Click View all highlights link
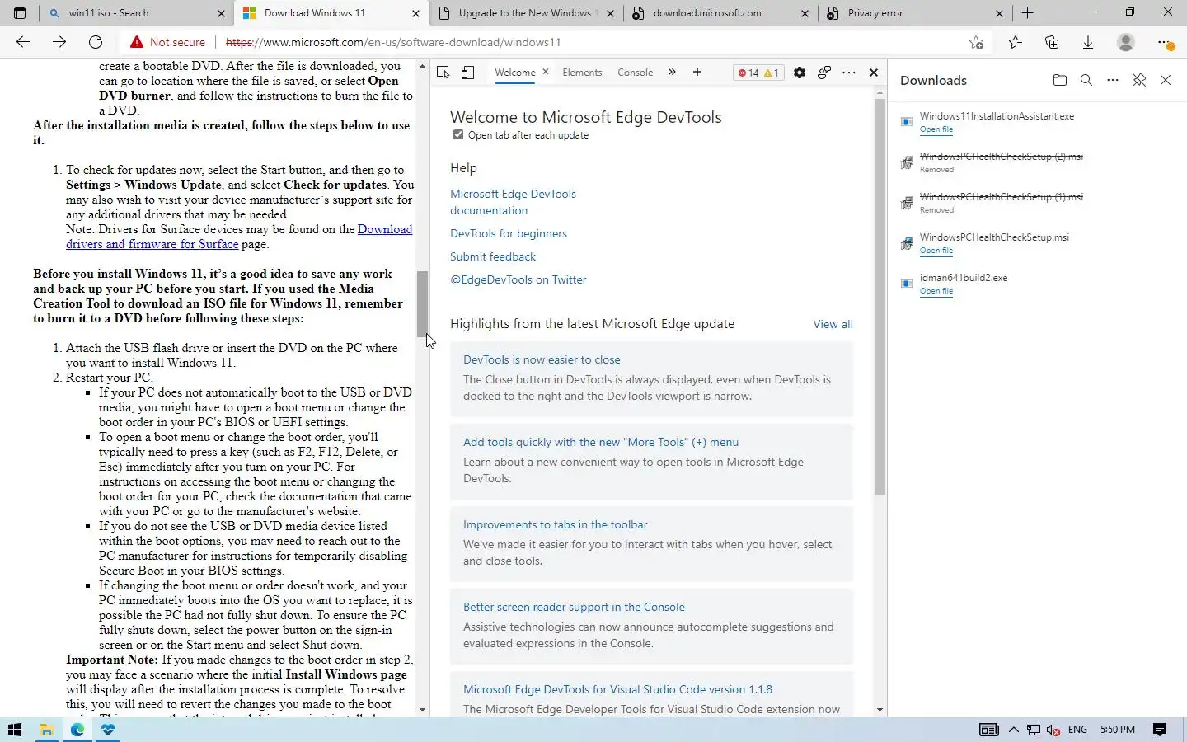1187x742 pixels. (x=833, y=324)
